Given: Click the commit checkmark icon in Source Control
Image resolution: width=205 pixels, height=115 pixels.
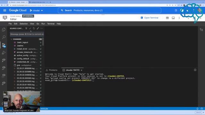Looking at the screenshot, I should pos(30,28).
